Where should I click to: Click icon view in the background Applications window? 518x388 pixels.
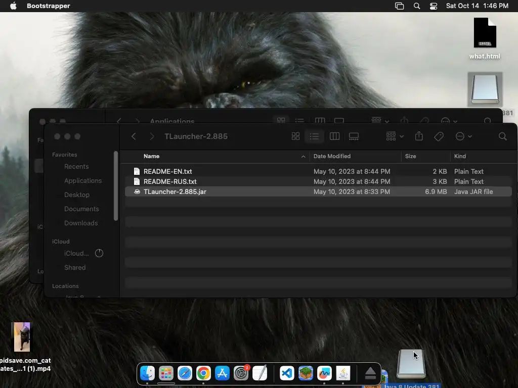pos(281,120)
